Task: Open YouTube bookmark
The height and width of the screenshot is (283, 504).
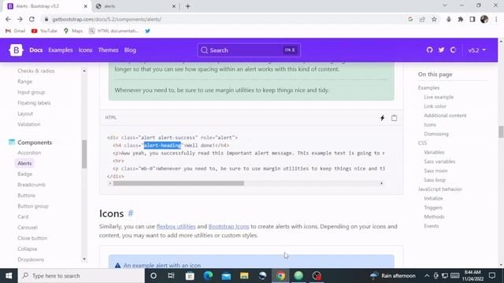Action: pyautogui.click(x=44, y=31)
